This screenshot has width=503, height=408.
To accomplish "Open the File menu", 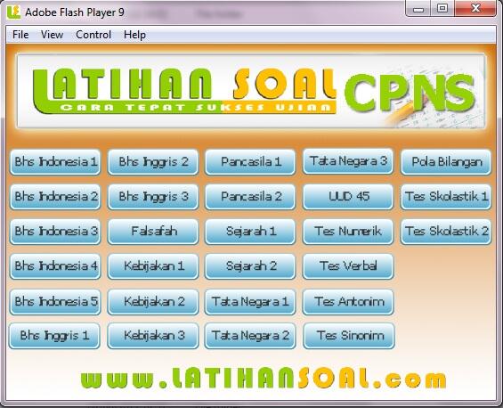I will [20, 35].
